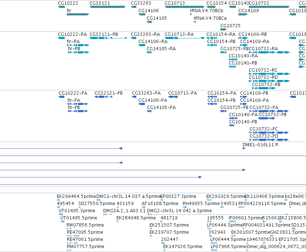Open the CG10713-RA transcript glyph
Image resolution: width=306 pixels, height=252 pixels.
[x=184, y=38]
